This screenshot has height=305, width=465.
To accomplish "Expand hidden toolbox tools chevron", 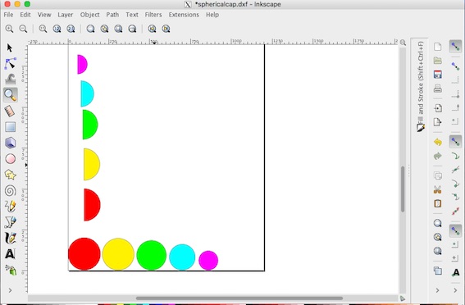I will point(11,290).
